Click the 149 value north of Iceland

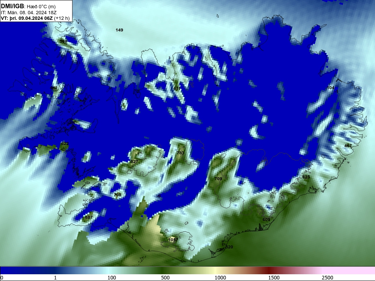pyautogui.click(x=119, y=30)
